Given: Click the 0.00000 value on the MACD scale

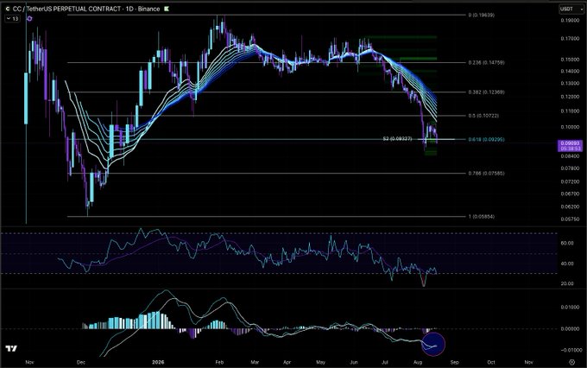Looking at the screenshot, I should click(570, 329).
